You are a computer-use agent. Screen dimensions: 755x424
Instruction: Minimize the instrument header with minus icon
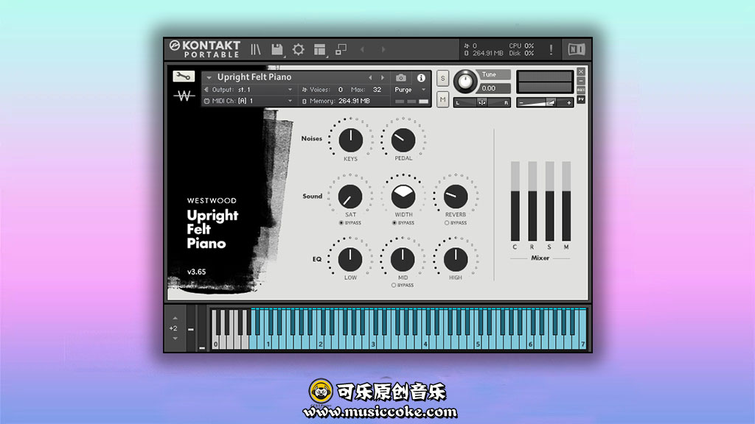(x=581, y=81)
